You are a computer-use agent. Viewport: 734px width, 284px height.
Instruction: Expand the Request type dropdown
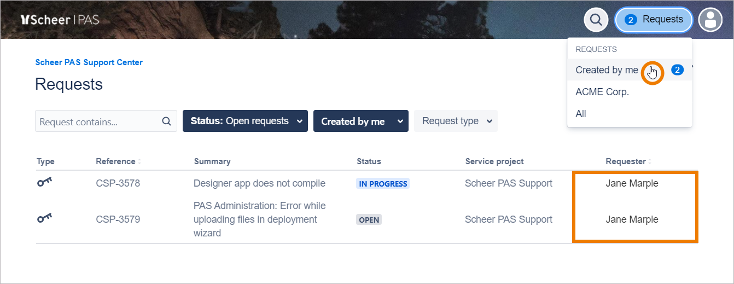click(x=456, y=121)
